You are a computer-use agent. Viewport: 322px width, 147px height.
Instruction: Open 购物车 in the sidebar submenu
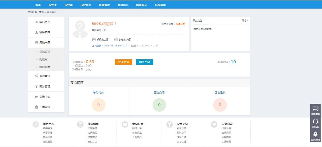[43, 59]
